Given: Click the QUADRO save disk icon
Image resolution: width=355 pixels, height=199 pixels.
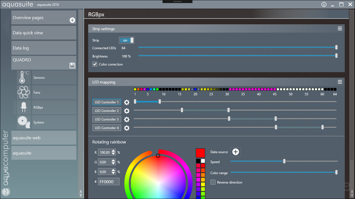Looking at the screenshot, I should tap(72, 66).
